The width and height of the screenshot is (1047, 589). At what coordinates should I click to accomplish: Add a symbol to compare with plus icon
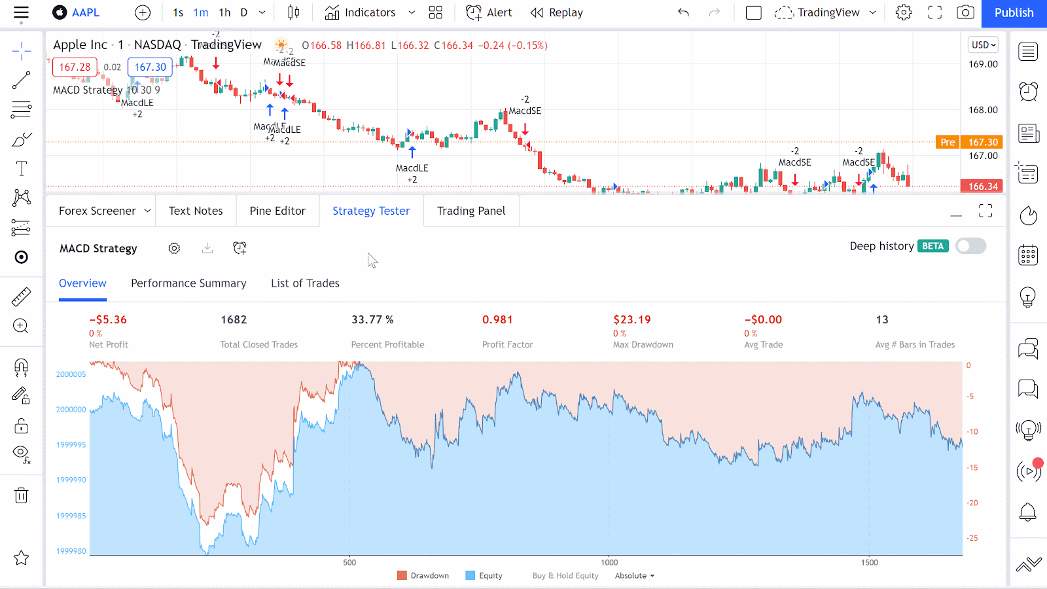tap(143, 12)
